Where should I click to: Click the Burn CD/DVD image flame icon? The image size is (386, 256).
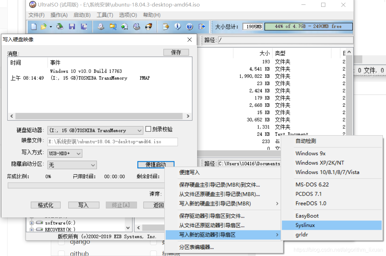pyautogui.click(x=149, y=27)
